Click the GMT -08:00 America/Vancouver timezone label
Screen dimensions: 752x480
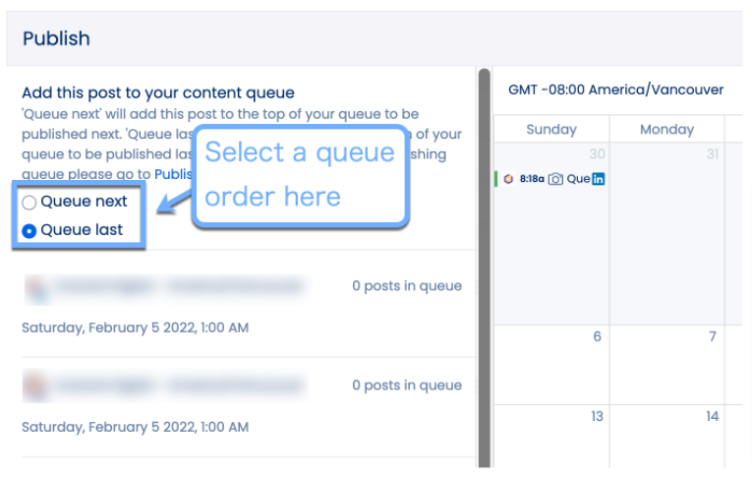pos(615,90)
